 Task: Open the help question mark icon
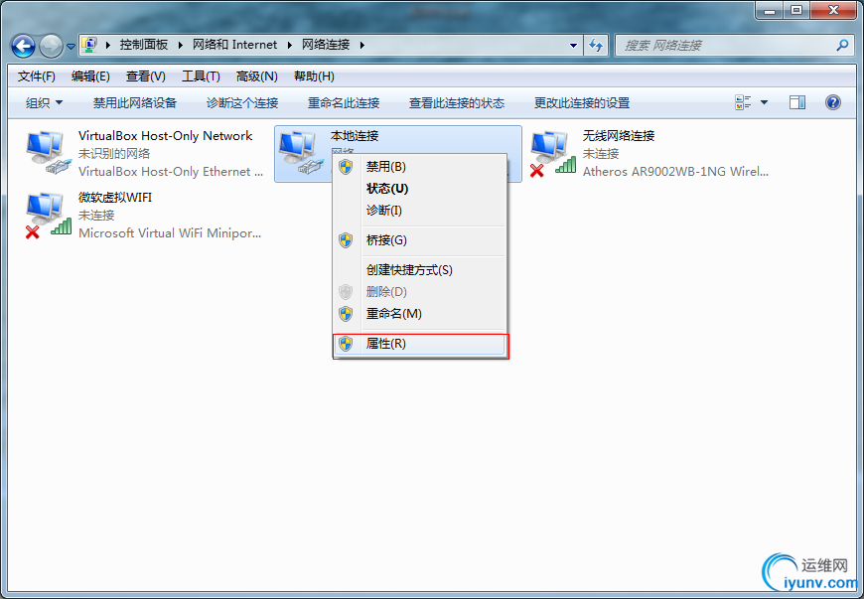coord(832,102)
